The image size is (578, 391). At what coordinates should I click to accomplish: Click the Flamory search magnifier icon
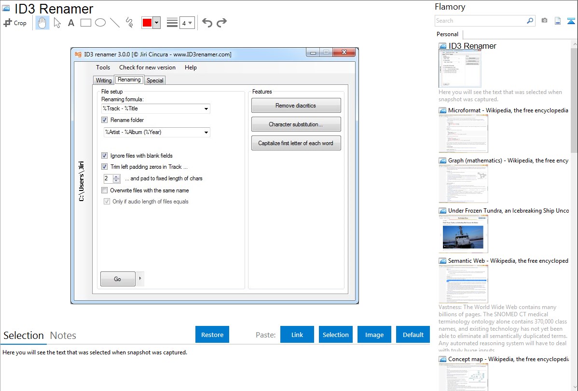[x=530, y=21]
